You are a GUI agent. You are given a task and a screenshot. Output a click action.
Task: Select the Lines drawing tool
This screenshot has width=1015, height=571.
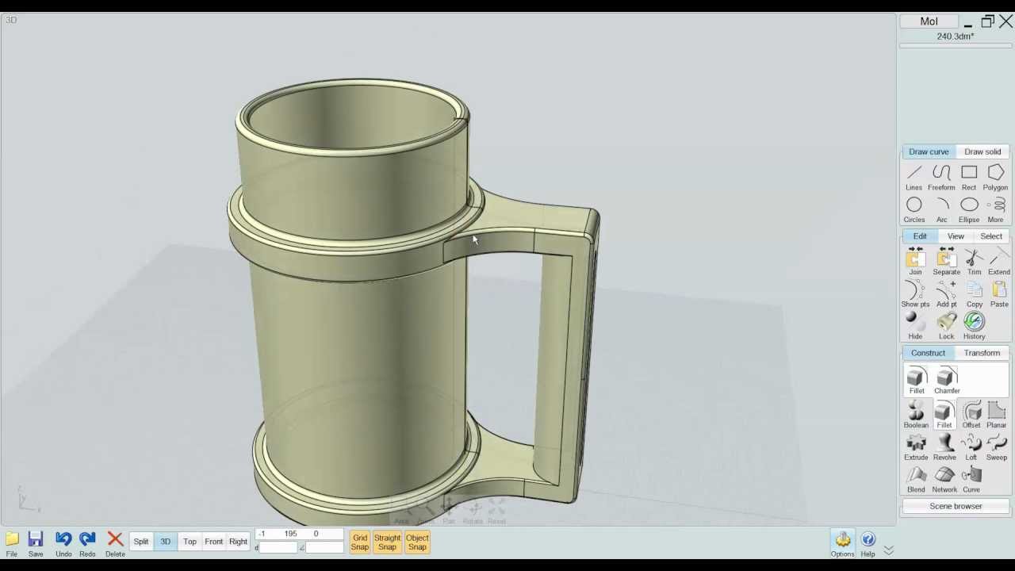pos(913,176)
